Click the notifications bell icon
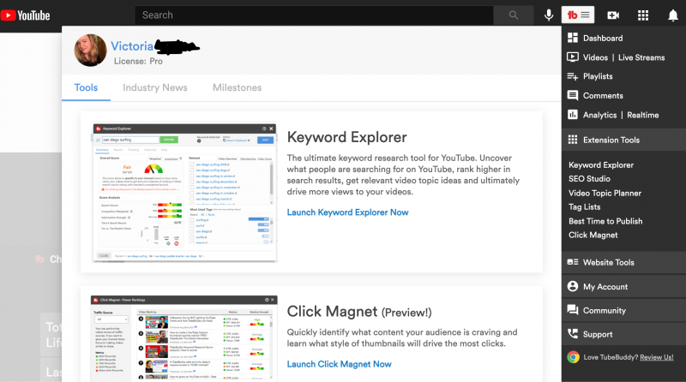Viewport: 686px width, 382px height. point(672,15)
